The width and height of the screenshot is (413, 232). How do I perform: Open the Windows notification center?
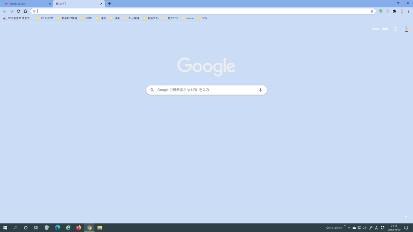pyautogui.click(x=406, y=228)
